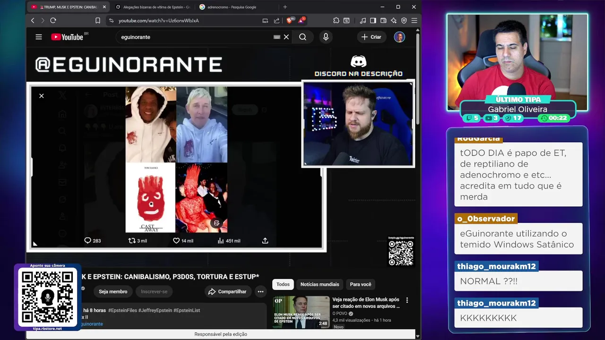Open the Brave Shields lion icon
605x340 pixels.
click(290, 20)
